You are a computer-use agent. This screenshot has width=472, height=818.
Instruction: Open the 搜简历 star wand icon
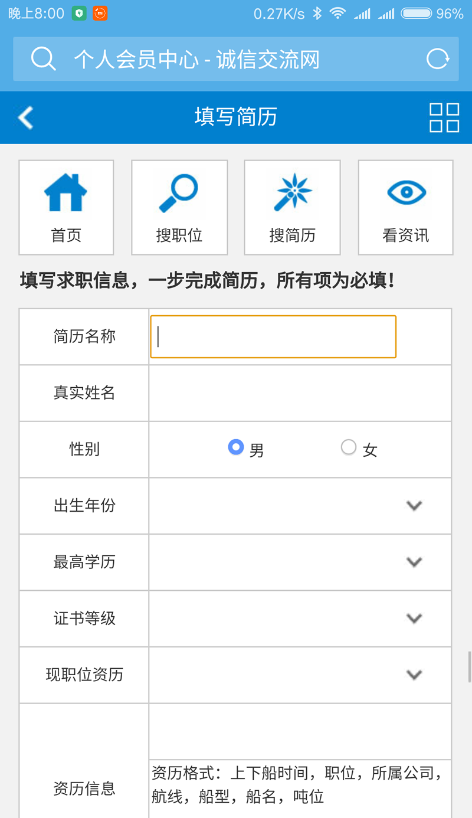(293, 192)
